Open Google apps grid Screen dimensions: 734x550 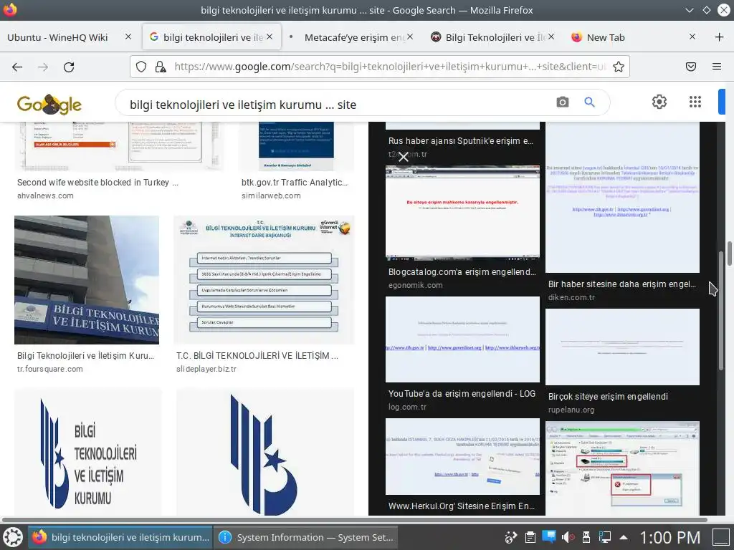pos(695,102)
